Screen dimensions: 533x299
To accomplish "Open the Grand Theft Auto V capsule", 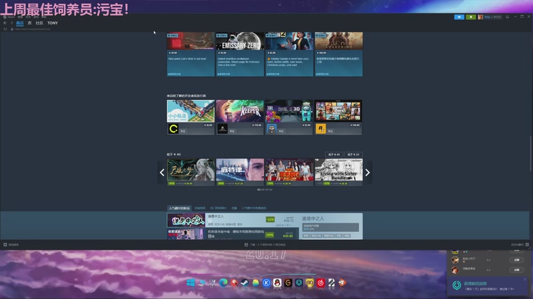I will pyautogui.click(x=338, y=111).
